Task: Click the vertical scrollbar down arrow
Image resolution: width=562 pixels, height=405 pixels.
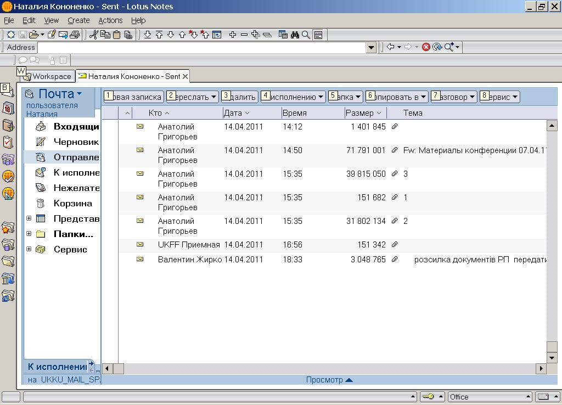Action: click(x=552, y=357)
